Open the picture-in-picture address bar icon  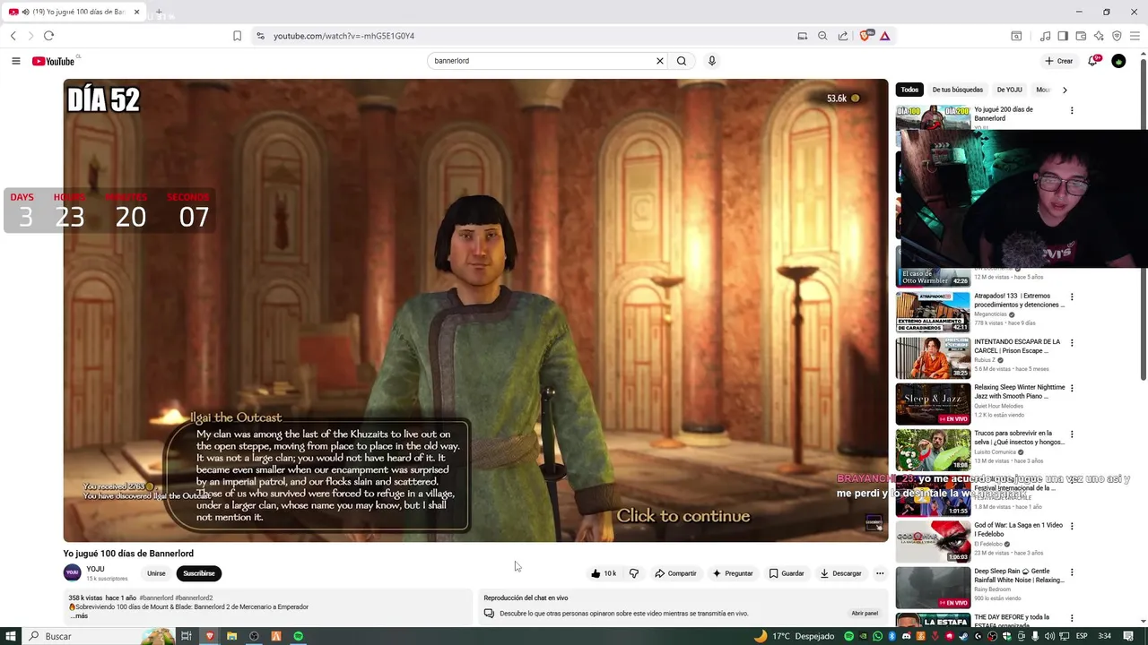coord(803,36)
